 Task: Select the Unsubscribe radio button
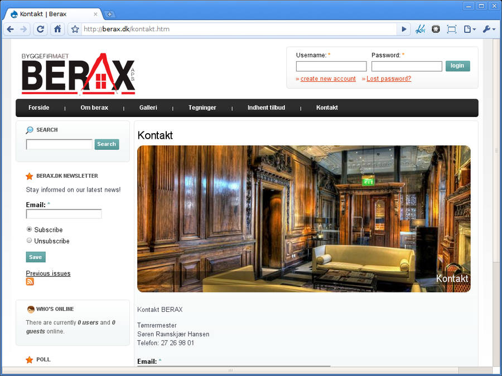click(x=30, y=241)
